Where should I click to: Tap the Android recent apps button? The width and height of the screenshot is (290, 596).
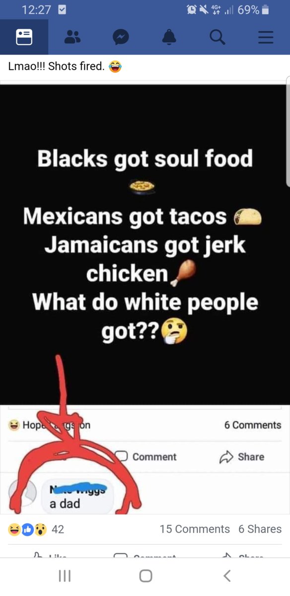pyautogui.click(x=65, y=576)
